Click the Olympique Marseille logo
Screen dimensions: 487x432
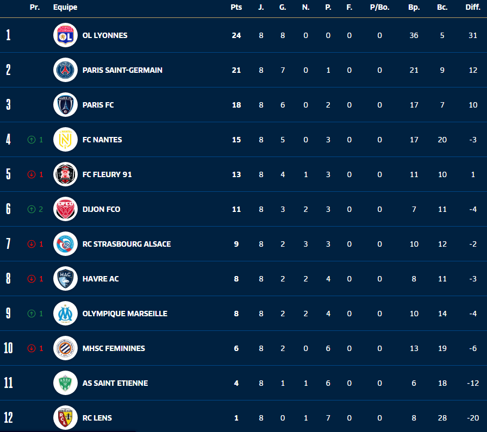[x=65, y=314]
